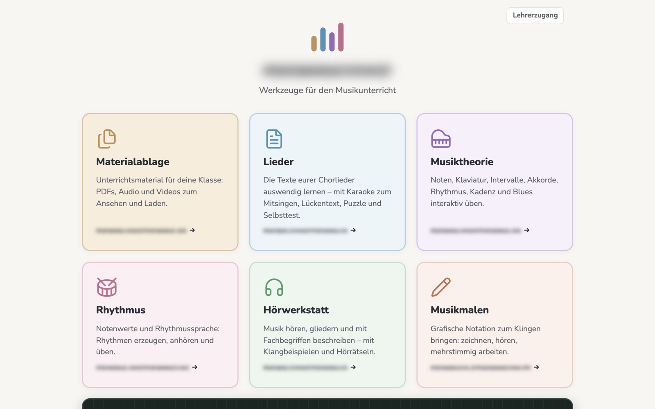The width and height of the screenshot is (655, 409).
Task: Click the arrow in Rhythmus card
Action: (x=195, y=367)
